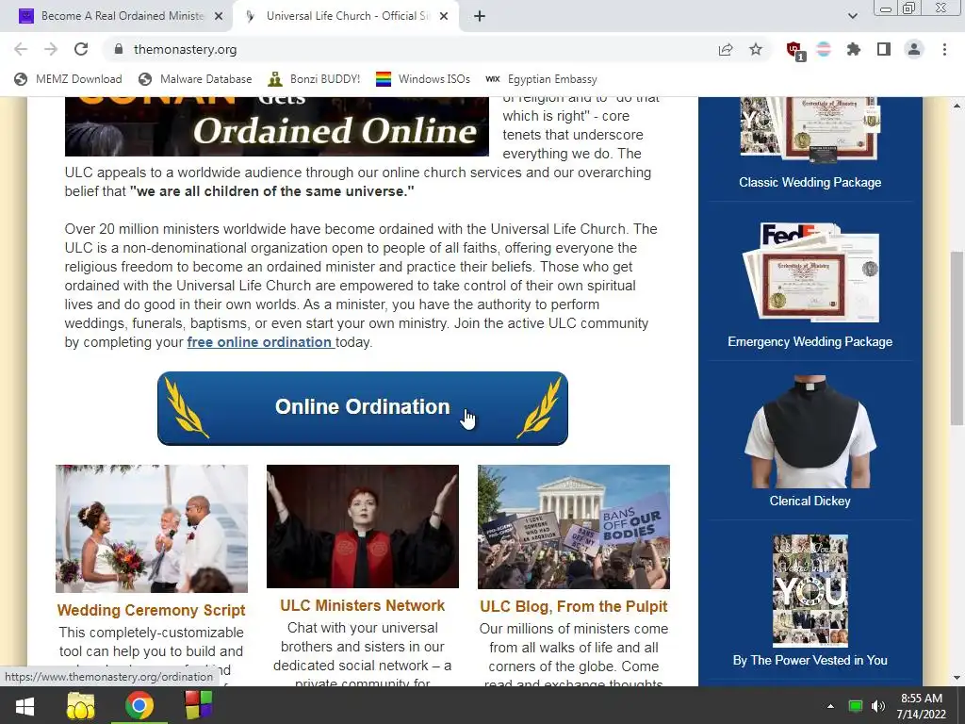The width and height of the screenshot is (965, 724).
Task: Open ULC Blog, From the Pulpit link
Action: (574, 606)
